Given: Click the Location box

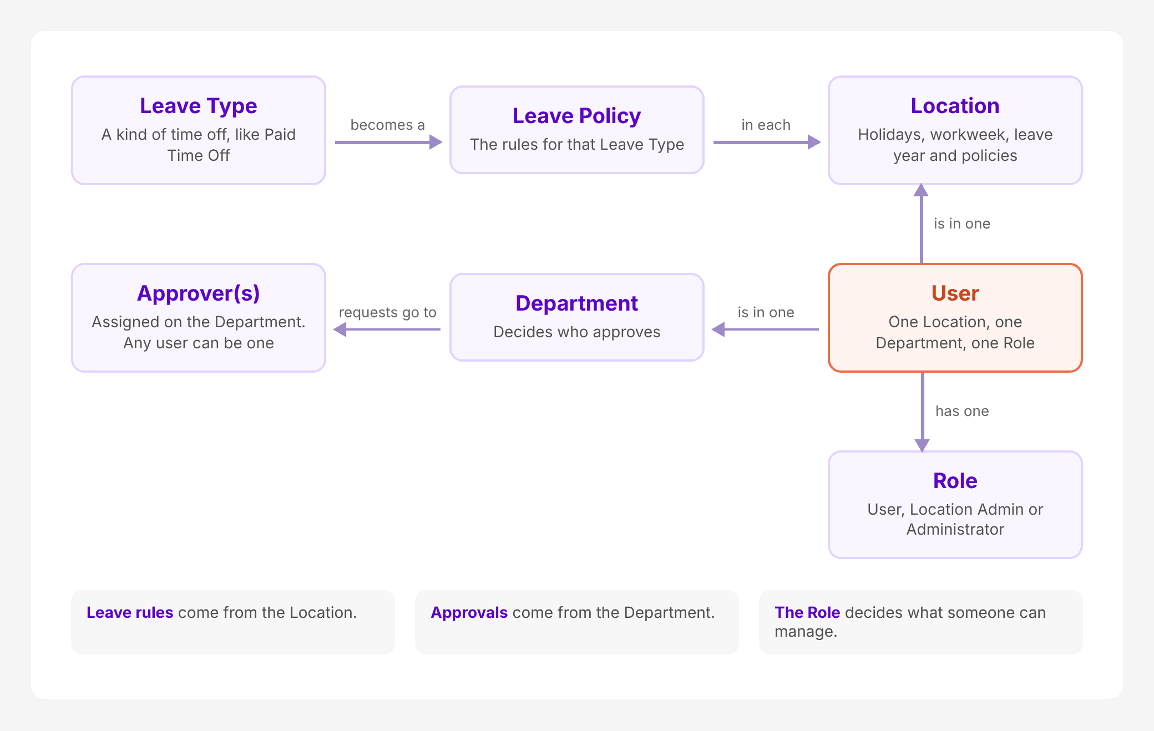Looking at the screenshot, I should pyautogui.click(x=955, y=130).
